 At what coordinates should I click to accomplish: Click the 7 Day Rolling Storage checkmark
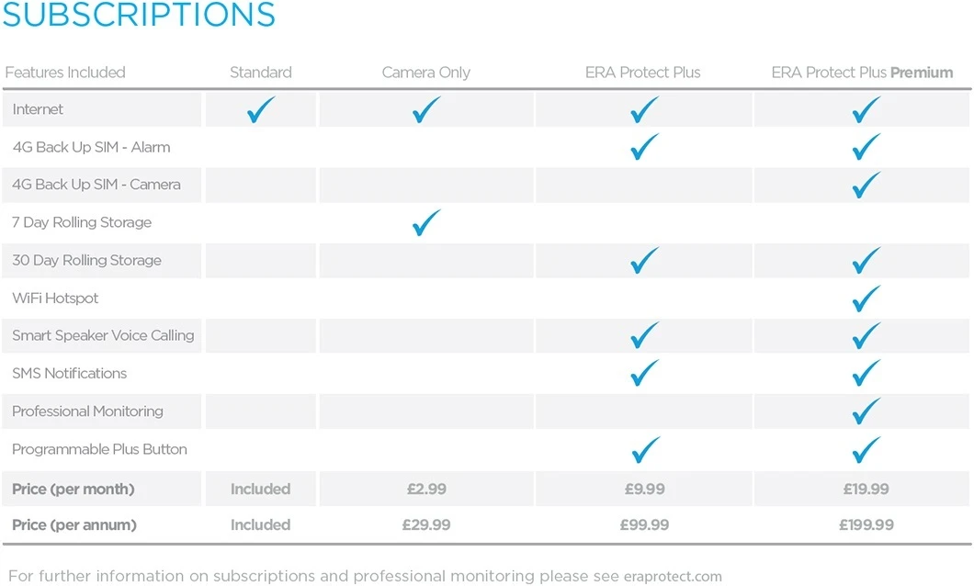point(425,223)
